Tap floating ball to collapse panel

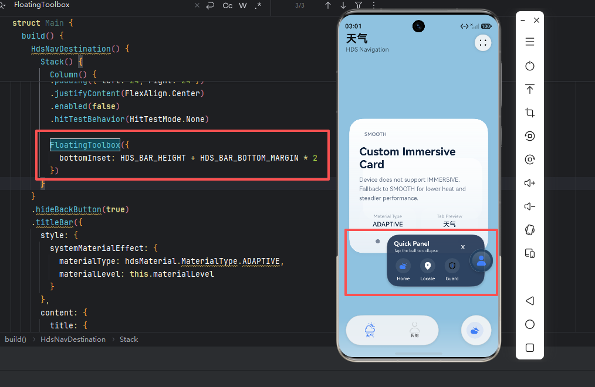coord(481,261)
